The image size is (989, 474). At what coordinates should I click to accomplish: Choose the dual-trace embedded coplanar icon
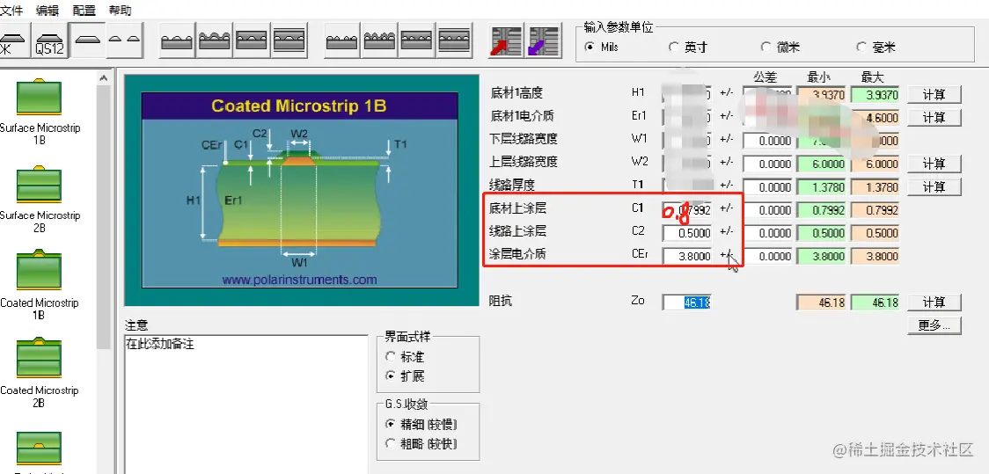[416, 40]
